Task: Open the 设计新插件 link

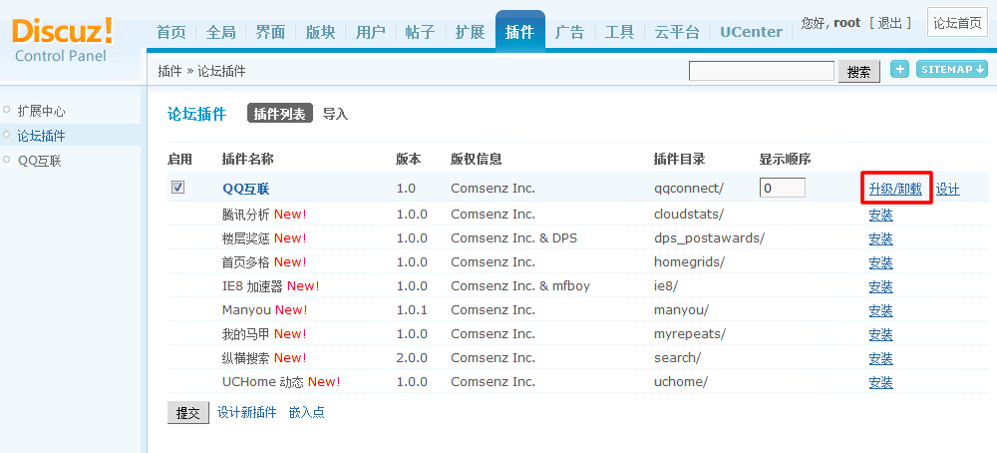Action: click(x=246, y=412)
